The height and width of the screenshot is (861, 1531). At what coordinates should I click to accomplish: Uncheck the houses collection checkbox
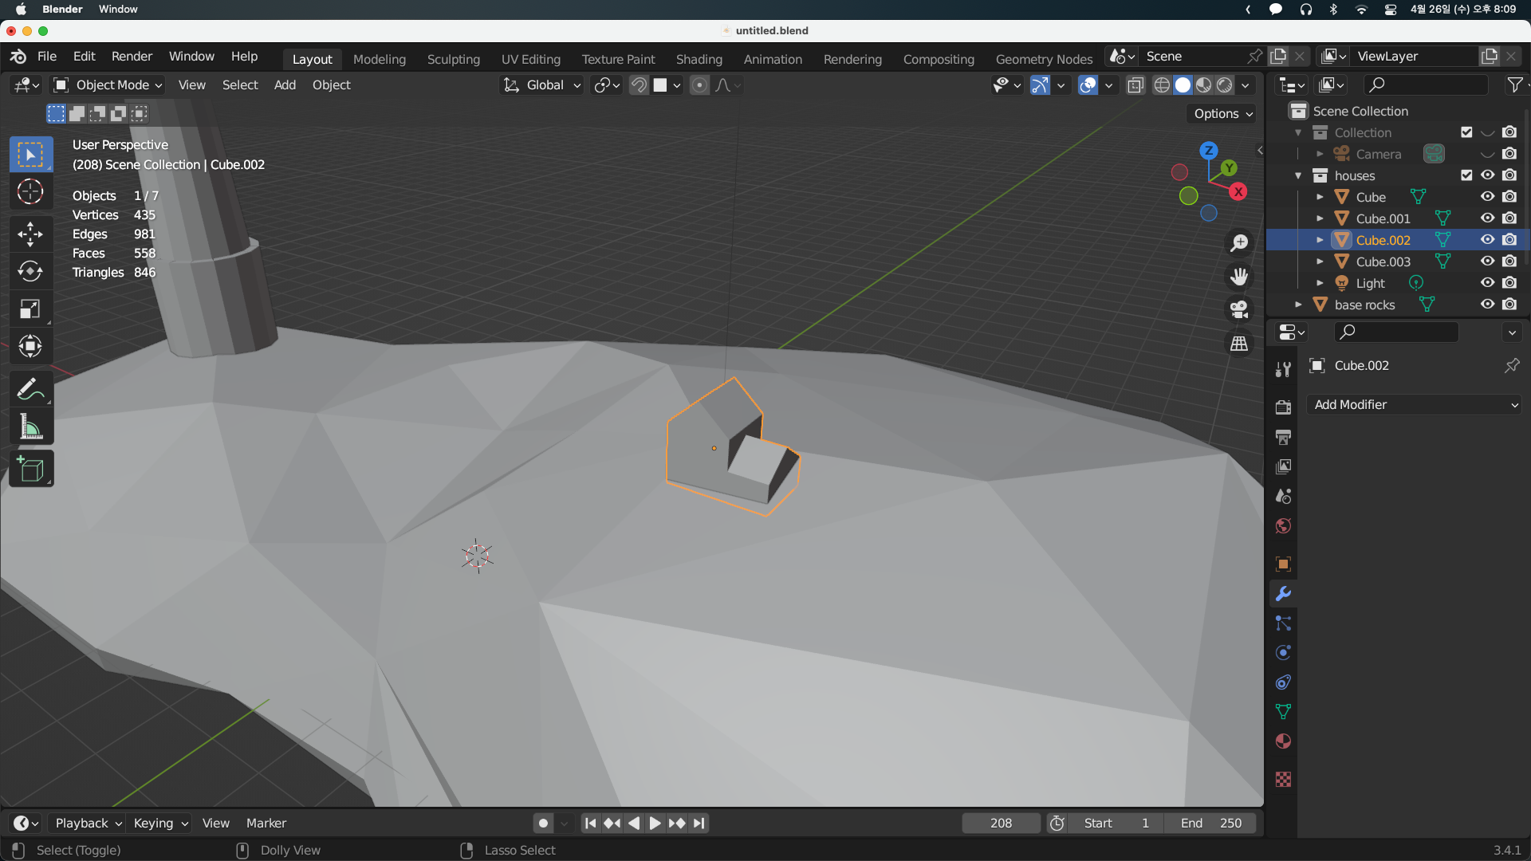(1466, 175)
